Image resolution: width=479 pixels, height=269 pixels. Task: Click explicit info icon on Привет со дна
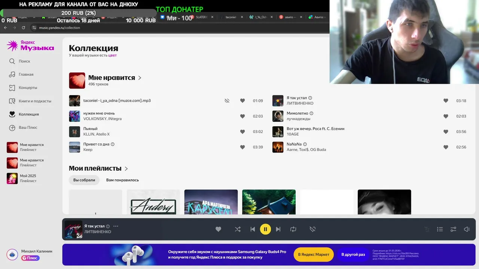tap(113, 144)
